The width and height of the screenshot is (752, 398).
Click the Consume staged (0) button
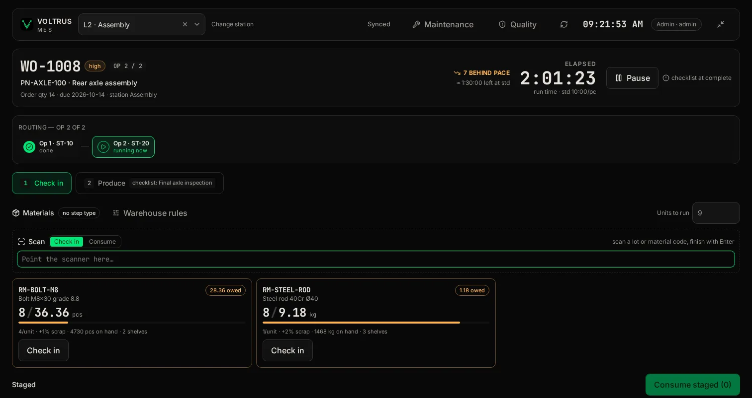click(693, 385)
